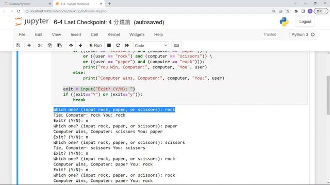Close the Desktop/Python browser tab

coord(50,4)
